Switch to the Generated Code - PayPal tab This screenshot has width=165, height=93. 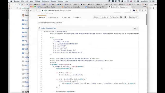pyautogui.click(x=48, y=7)
